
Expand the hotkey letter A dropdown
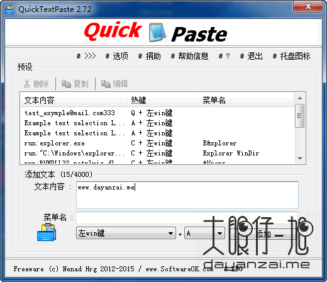[204, 233]
